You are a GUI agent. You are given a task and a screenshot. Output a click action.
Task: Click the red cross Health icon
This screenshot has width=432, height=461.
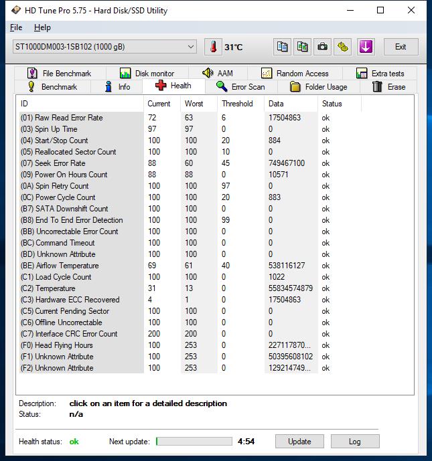[x=161, y=86]
